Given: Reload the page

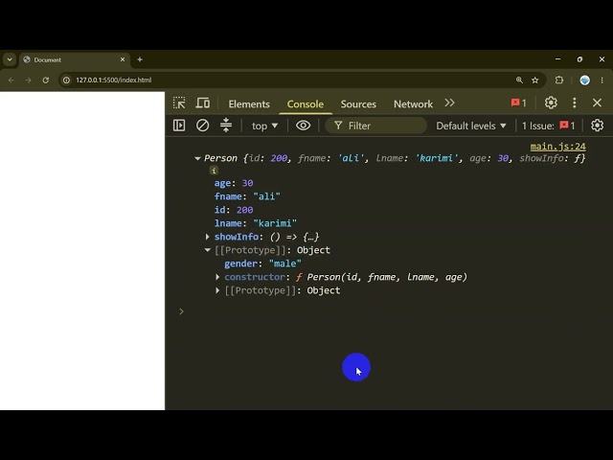Looking at the screenshot, I should point(46,80).
